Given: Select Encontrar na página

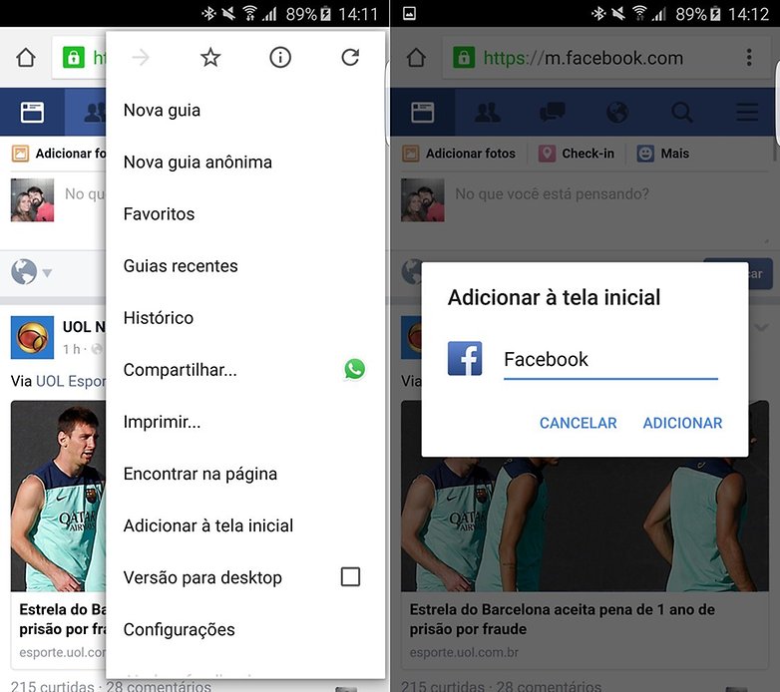Looking at the screenshot, I should coord(245,474).
